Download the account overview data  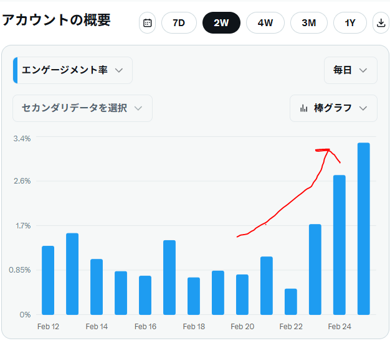click(381, 23)
